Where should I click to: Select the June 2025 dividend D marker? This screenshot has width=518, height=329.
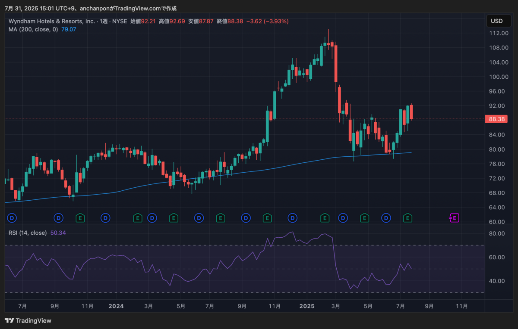(386, 218)
